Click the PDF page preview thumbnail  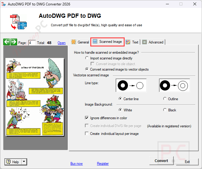tap(35, 97)
